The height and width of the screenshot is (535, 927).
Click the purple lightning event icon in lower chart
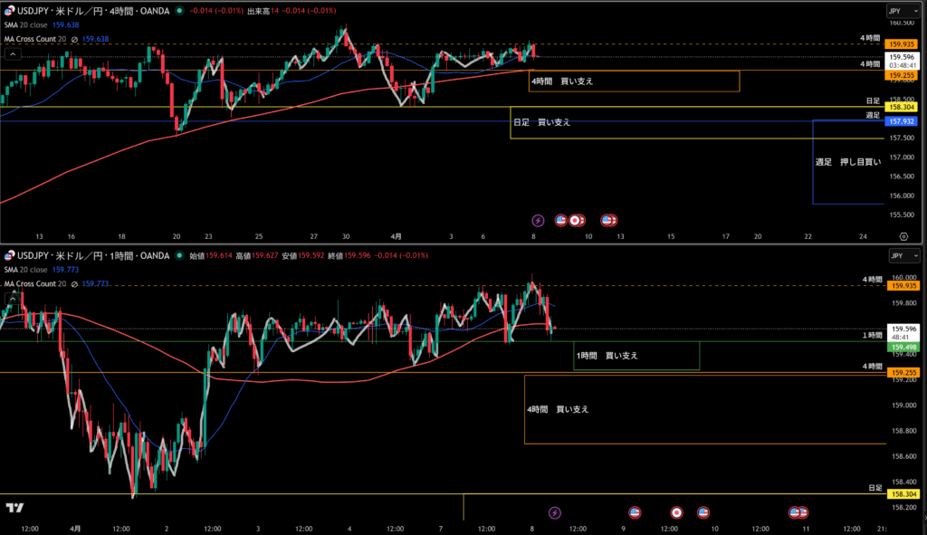click(x=555, y=512)
